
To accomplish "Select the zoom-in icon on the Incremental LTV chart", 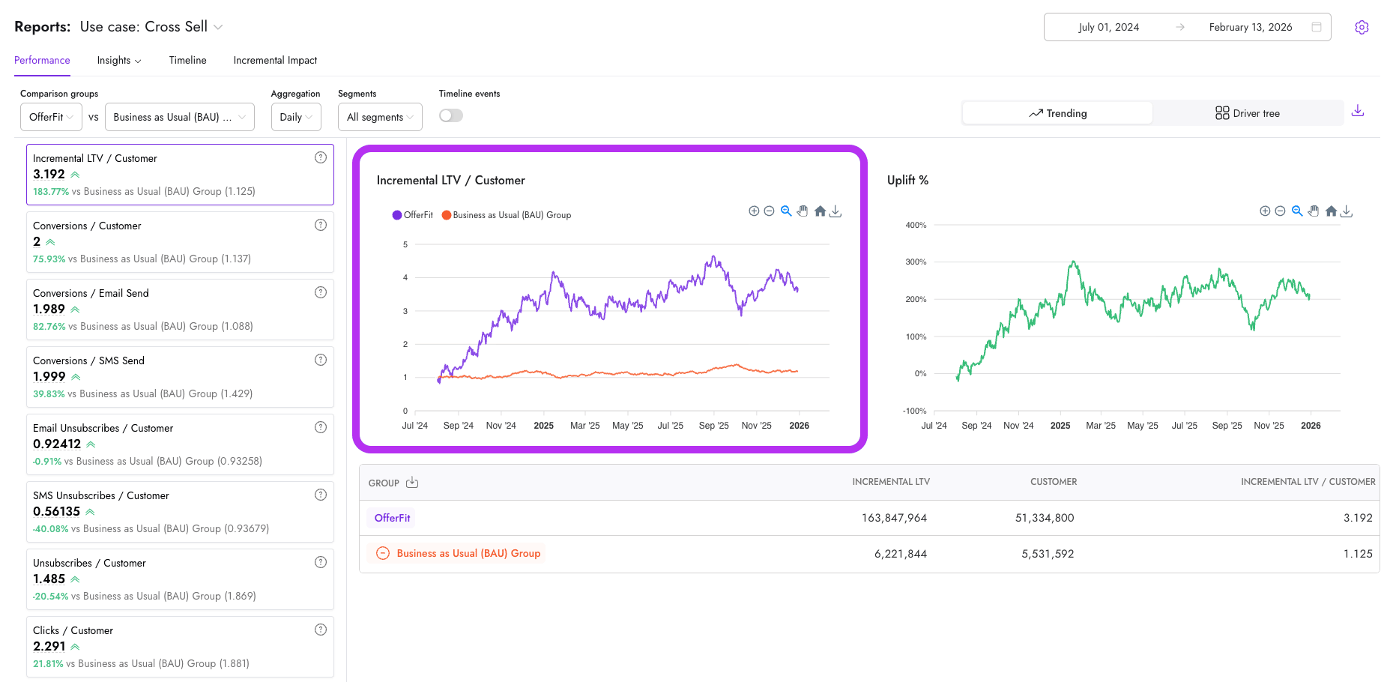I will click(754, 211).
